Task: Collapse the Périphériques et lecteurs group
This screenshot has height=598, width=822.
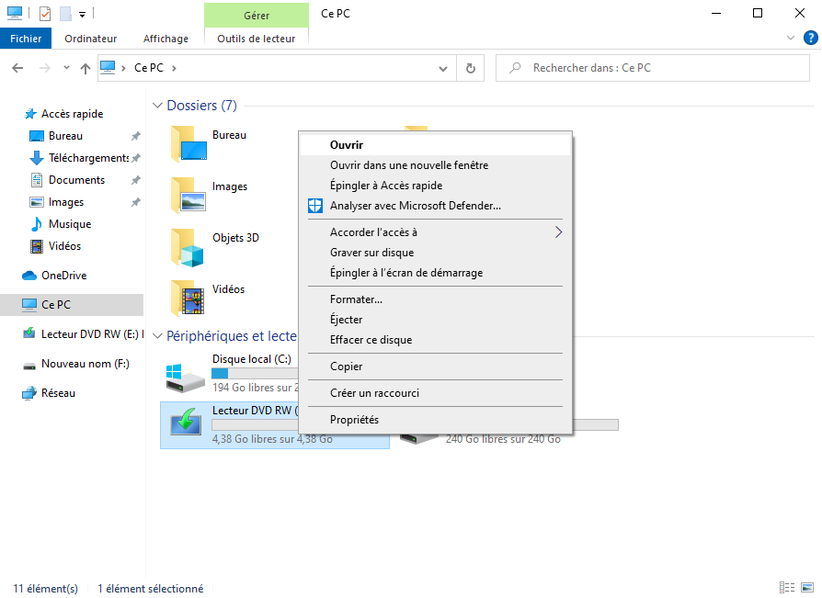Action: tap(157, 335)
